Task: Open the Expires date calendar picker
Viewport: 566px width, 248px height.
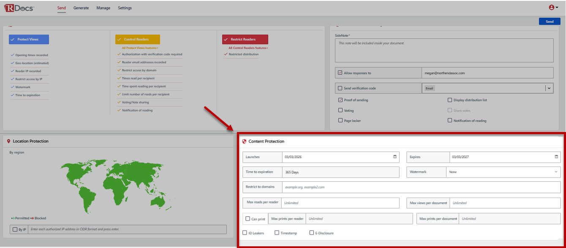Action: 556,157
